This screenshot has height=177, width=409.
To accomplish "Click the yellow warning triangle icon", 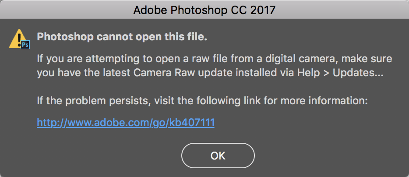I will [x=19, y=39].
